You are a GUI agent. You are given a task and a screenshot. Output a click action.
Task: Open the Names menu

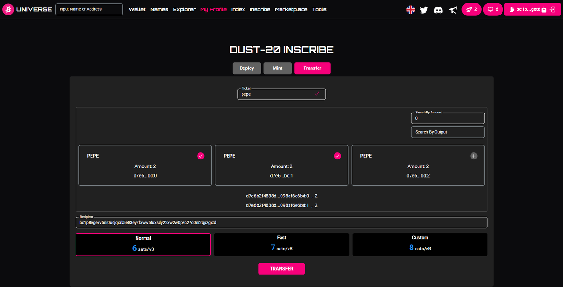click(x=159, y=9)
